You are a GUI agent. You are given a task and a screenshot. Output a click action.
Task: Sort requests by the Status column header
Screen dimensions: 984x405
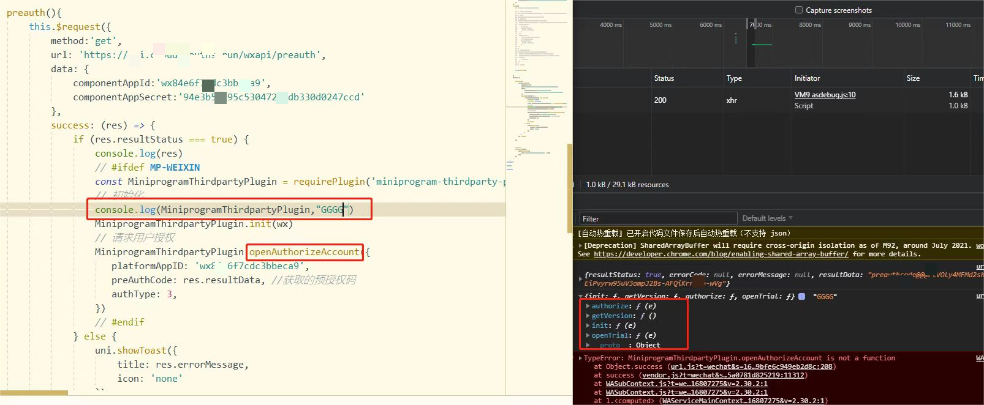point(664,78)
